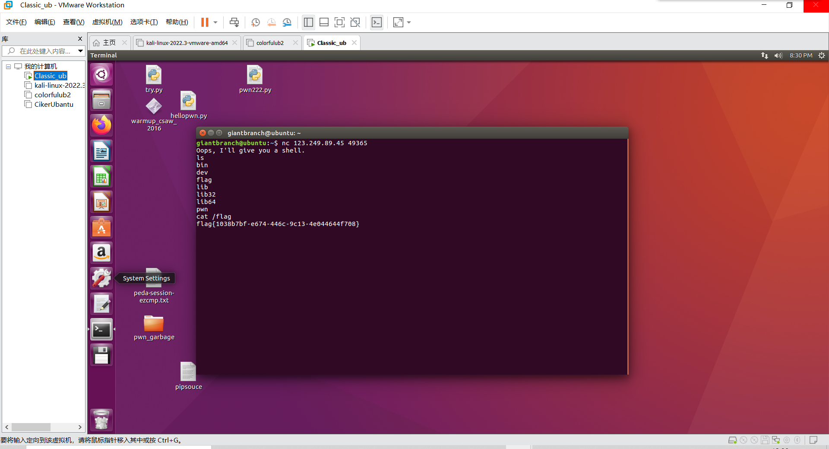Open Ubuntu Software from the launcher
The height and width of the screenshot is (449, 829).
pyautogui.click(x=101, y=227)
